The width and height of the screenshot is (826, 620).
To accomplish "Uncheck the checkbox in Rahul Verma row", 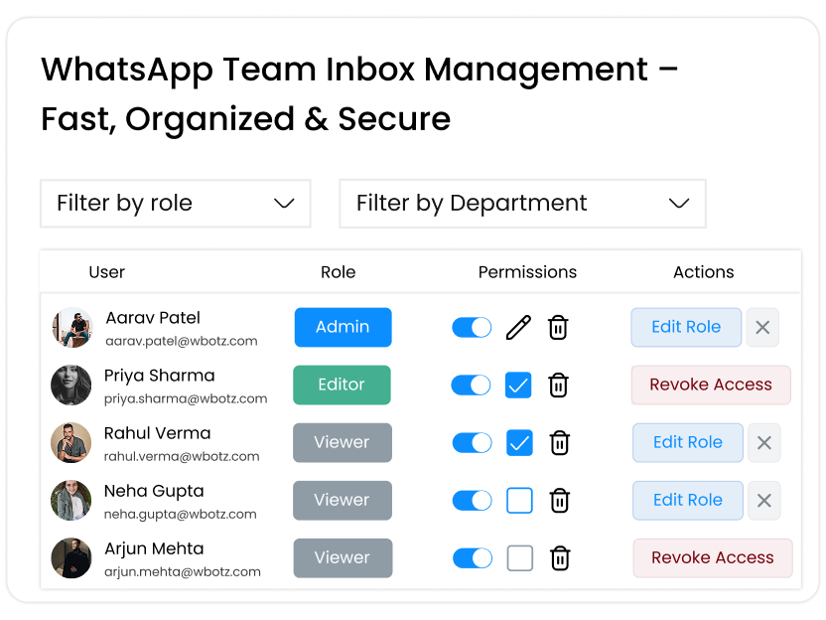I will tap(519, 443).
